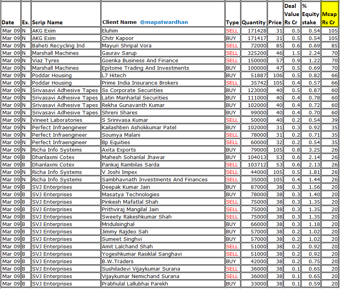This screenshot has width=340, height=289.
Task: Select 'Sushiladevi Vijaykumar Surana' cell
Action: pos(163,269)
